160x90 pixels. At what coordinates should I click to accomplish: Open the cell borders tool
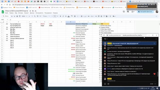[75, 16]
